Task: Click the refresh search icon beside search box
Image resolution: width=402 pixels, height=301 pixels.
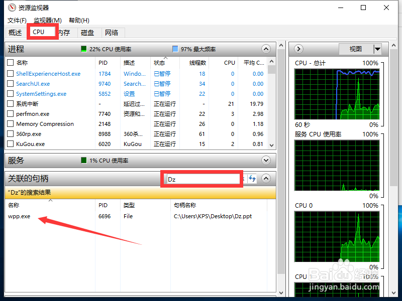Action: pyautogui.click(x=252, y=179)
